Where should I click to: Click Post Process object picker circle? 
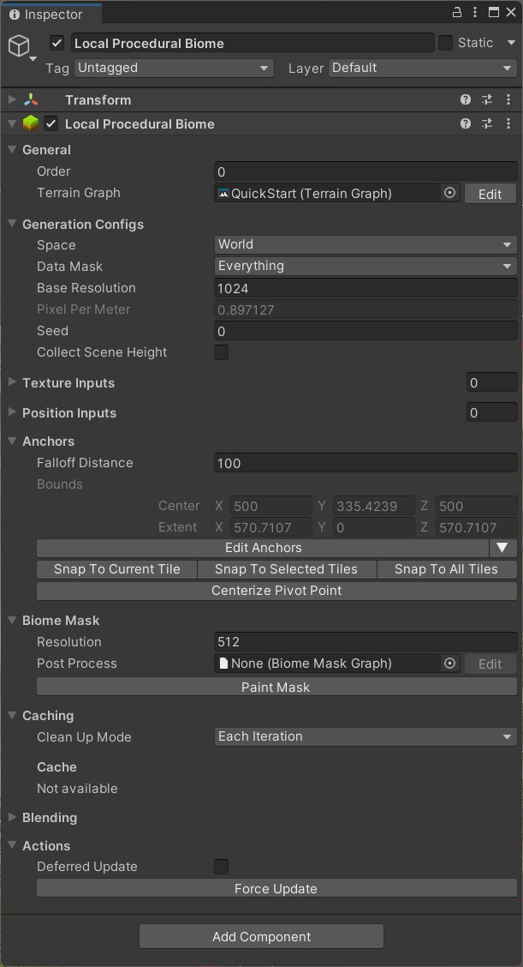pyautogui.click(x=449, y=663)
